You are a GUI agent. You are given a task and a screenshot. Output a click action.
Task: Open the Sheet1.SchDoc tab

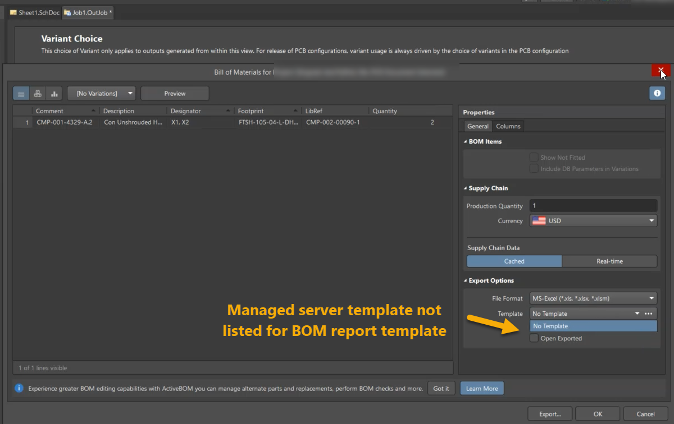click(x=35, y=12)
